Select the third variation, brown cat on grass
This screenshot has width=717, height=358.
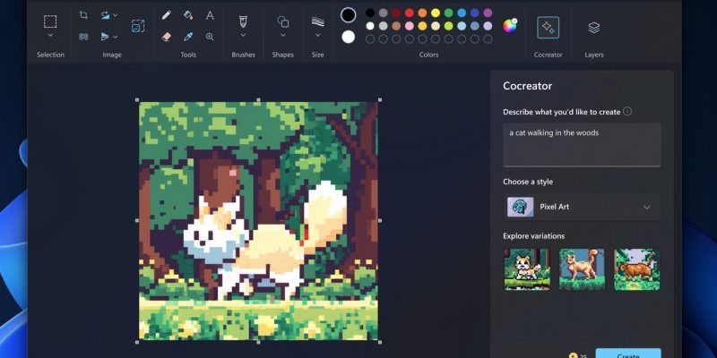[636, 269]
